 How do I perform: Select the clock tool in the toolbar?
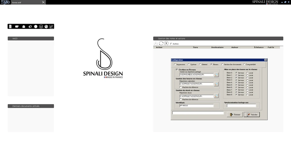tap(36, 26)
